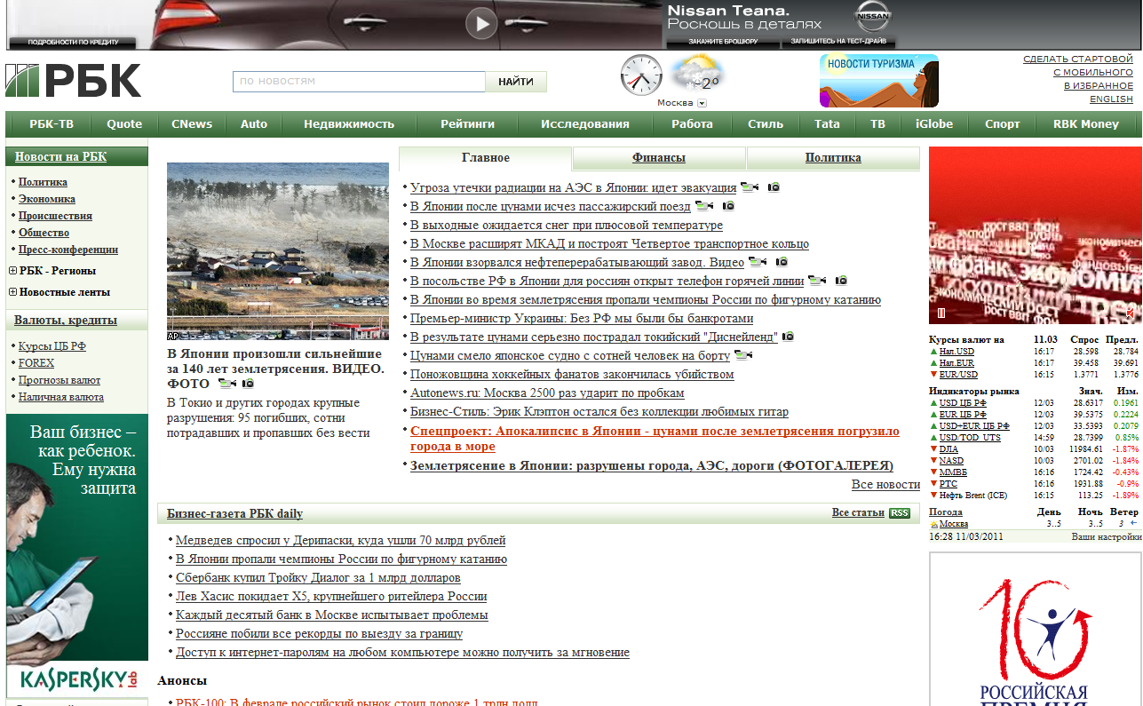Click photo camera icon under main earthquake story

[x=248, y=384]
